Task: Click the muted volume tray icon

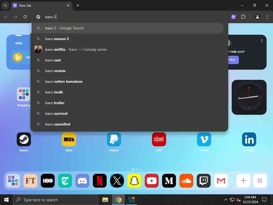Action: tap(239, 200)
